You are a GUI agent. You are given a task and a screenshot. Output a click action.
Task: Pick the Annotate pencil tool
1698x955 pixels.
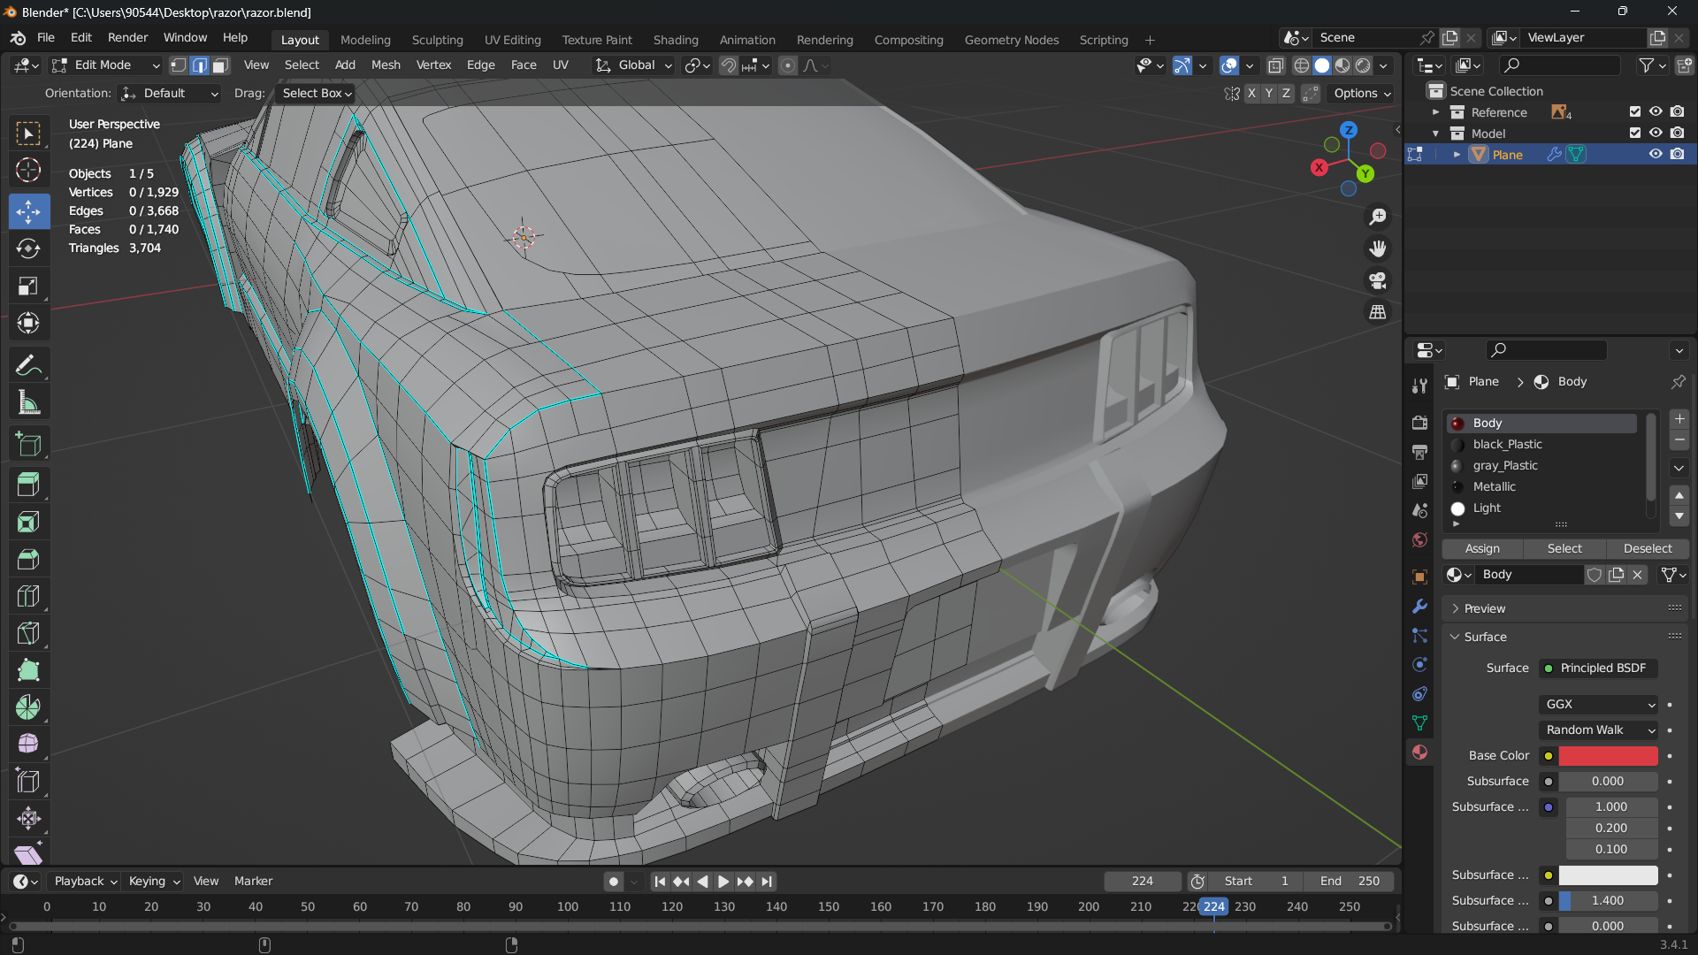[28, 365]
